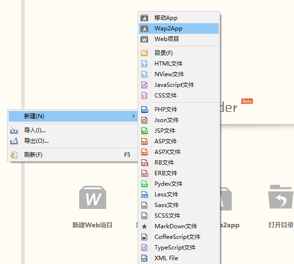Create a new RB文件

[179, 163]
